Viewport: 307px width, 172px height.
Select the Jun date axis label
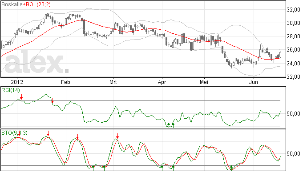(x=253, y=82)
